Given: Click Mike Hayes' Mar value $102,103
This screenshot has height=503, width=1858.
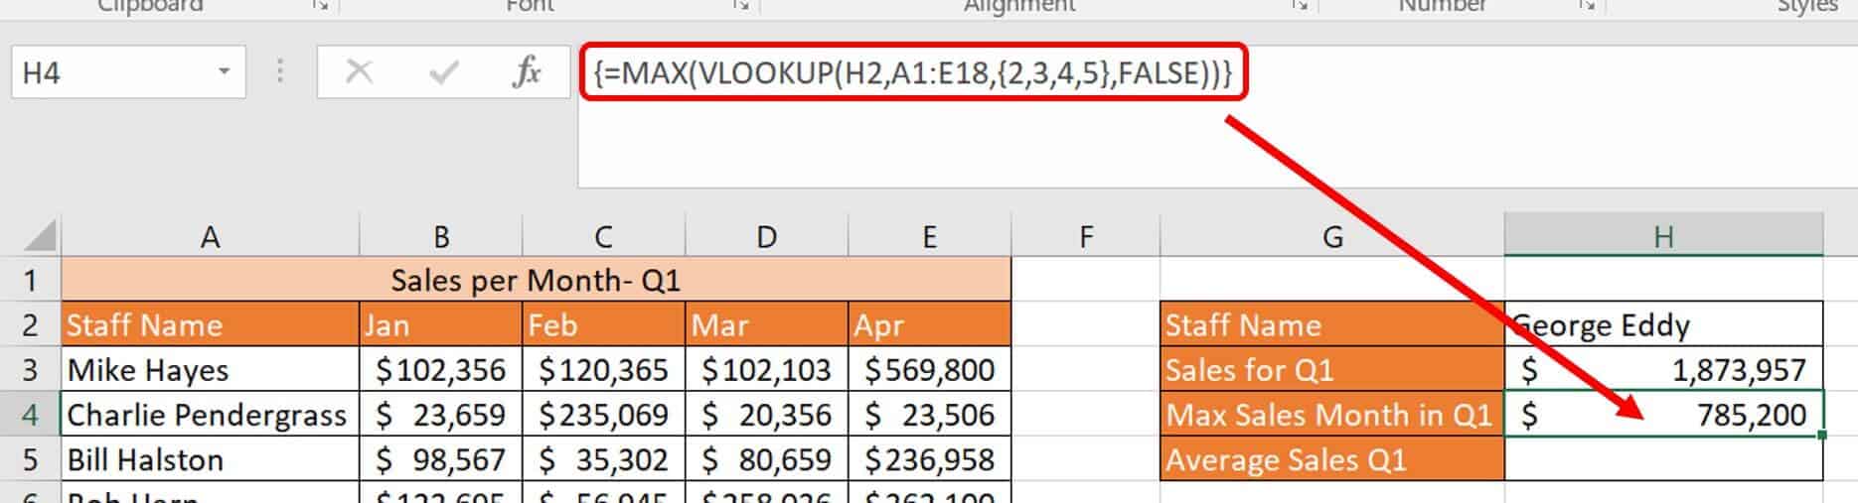Looking at the screenshot, I should [766, 369].
